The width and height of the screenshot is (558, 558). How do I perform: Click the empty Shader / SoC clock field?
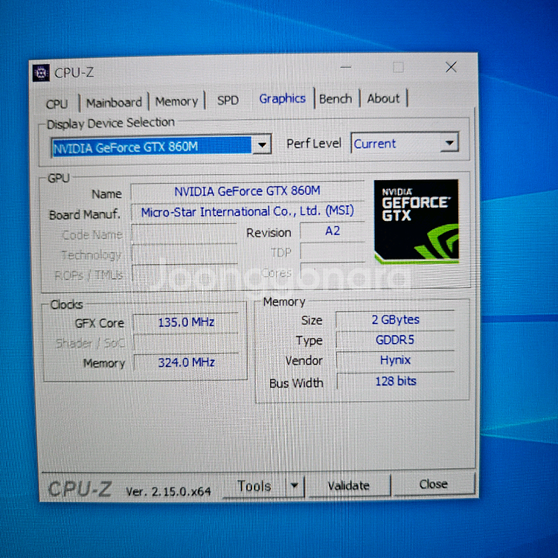(x=186, y=343)
